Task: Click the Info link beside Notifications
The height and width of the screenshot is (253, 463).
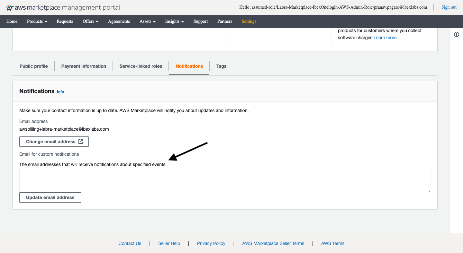Action: click(x=60, y=92)
